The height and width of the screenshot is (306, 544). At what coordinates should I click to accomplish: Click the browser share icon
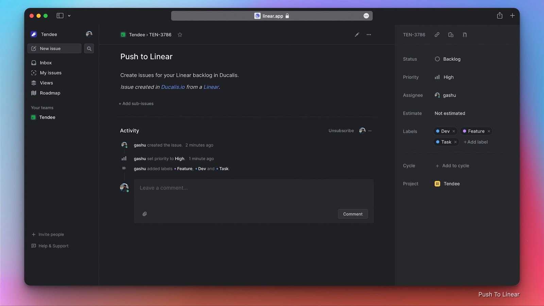(499, 16)
